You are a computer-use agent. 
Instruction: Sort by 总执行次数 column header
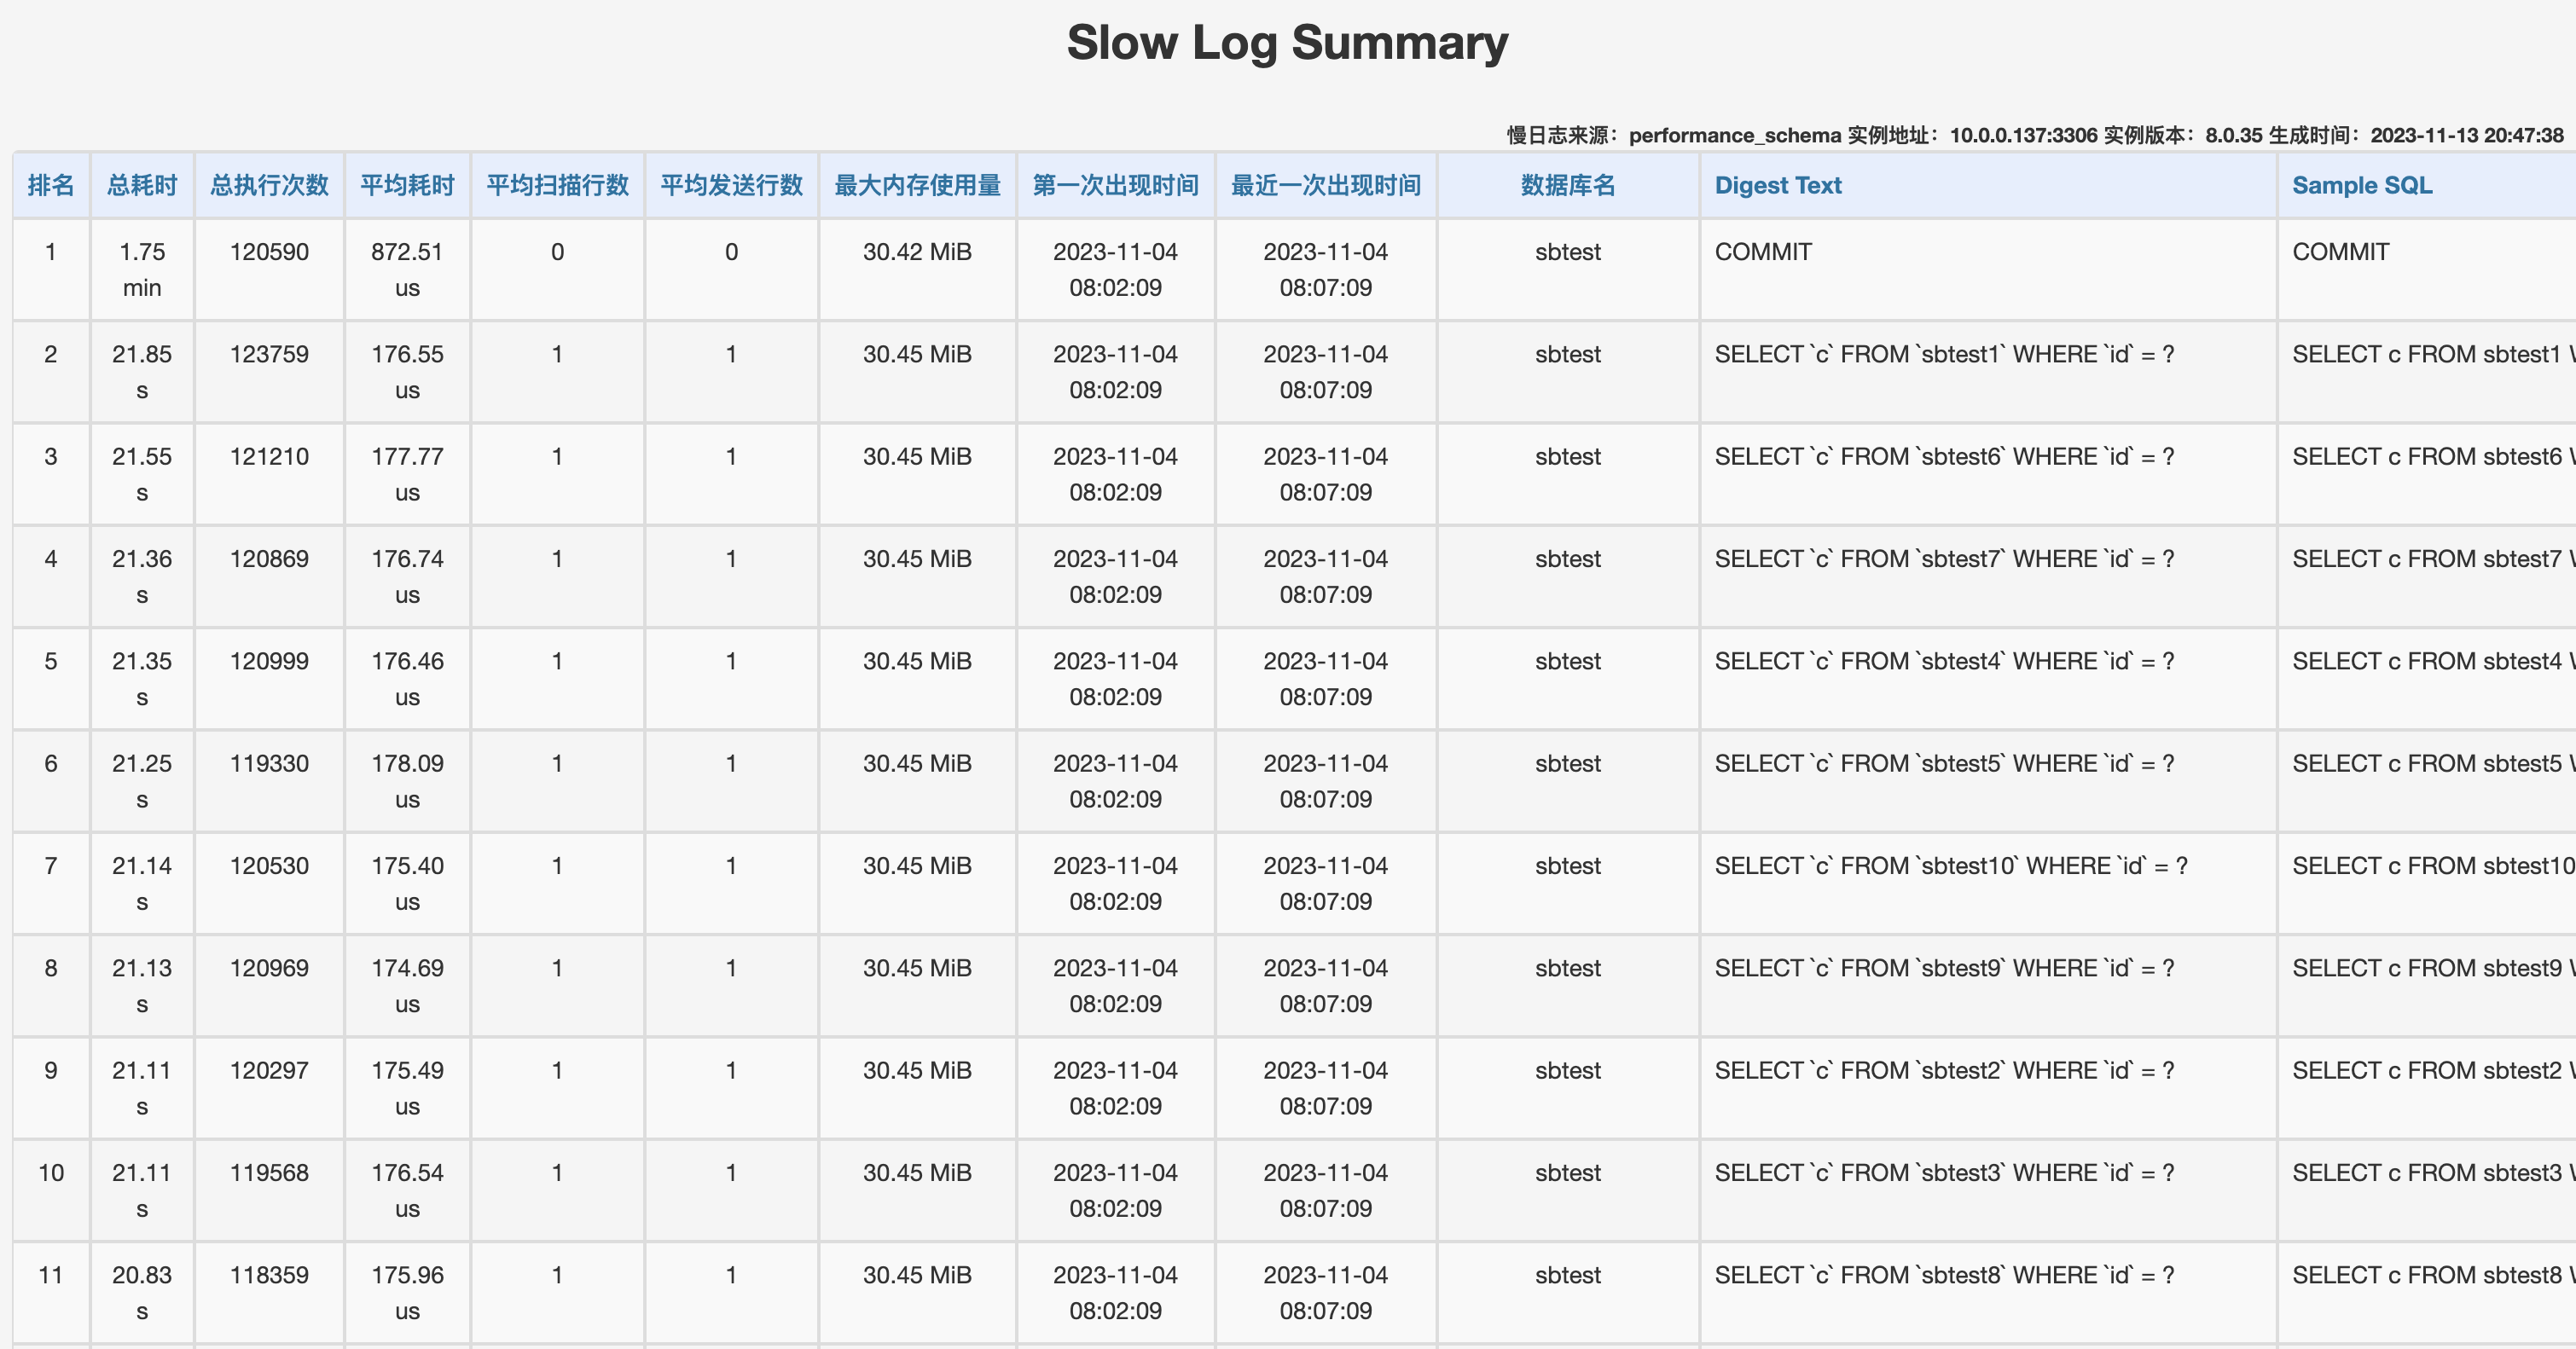click(x=269, y=185)
